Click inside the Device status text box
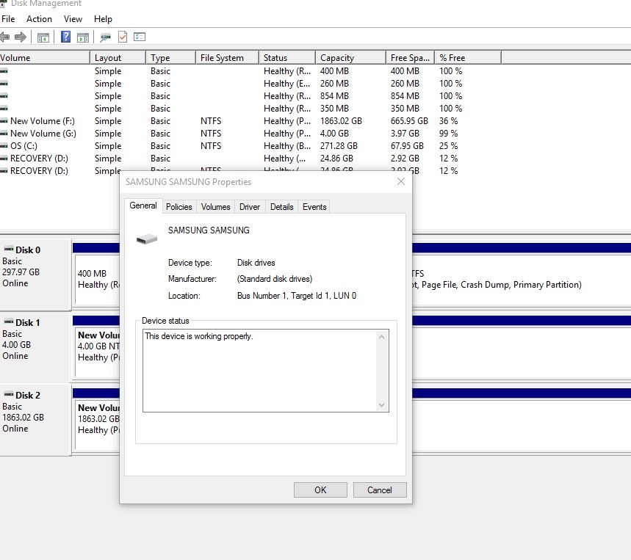The image size is (631, 560). click(260, 371)
